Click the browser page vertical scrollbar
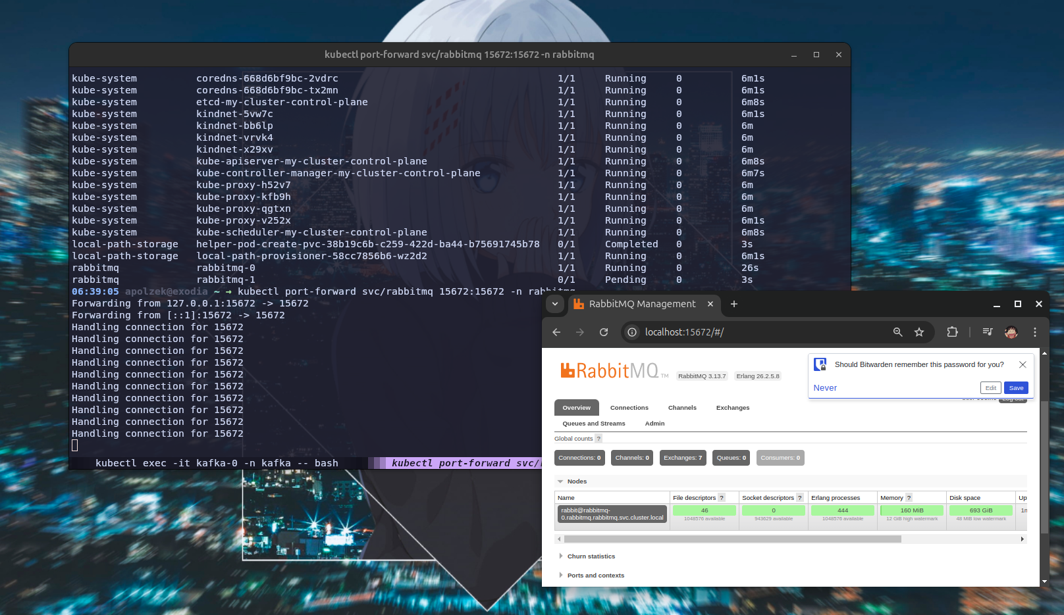This screenshot has height=615, width=1064. (1044, 467)
